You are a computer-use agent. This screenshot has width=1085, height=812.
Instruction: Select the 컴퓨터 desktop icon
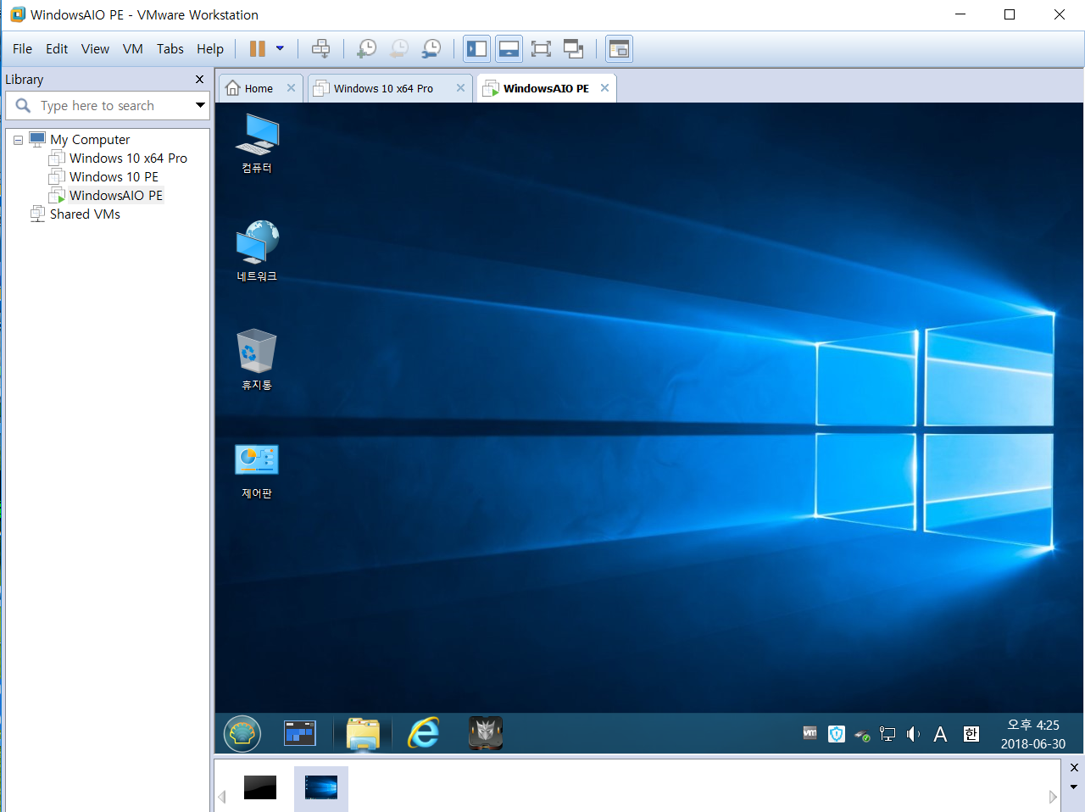pyautogui.click(x=257, y=143)
